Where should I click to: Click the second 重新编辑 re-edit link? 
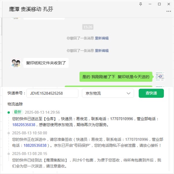tap(102, 51)
